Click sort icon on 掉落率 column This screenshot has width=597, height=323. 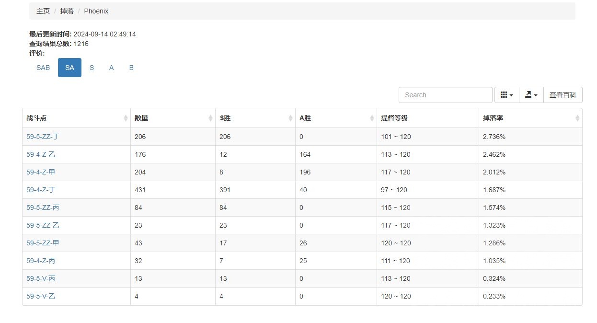577,118
